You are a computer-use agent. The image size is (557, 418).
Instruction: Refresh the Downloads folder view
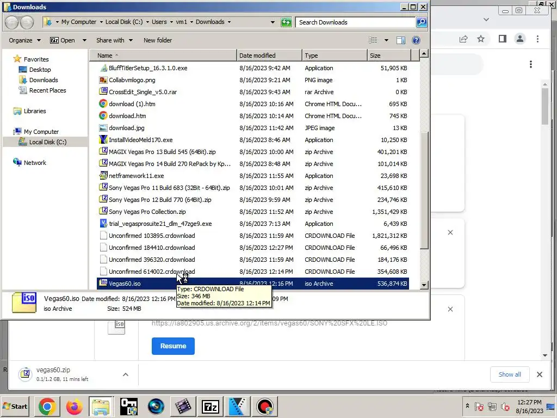[x=286, y=22]
